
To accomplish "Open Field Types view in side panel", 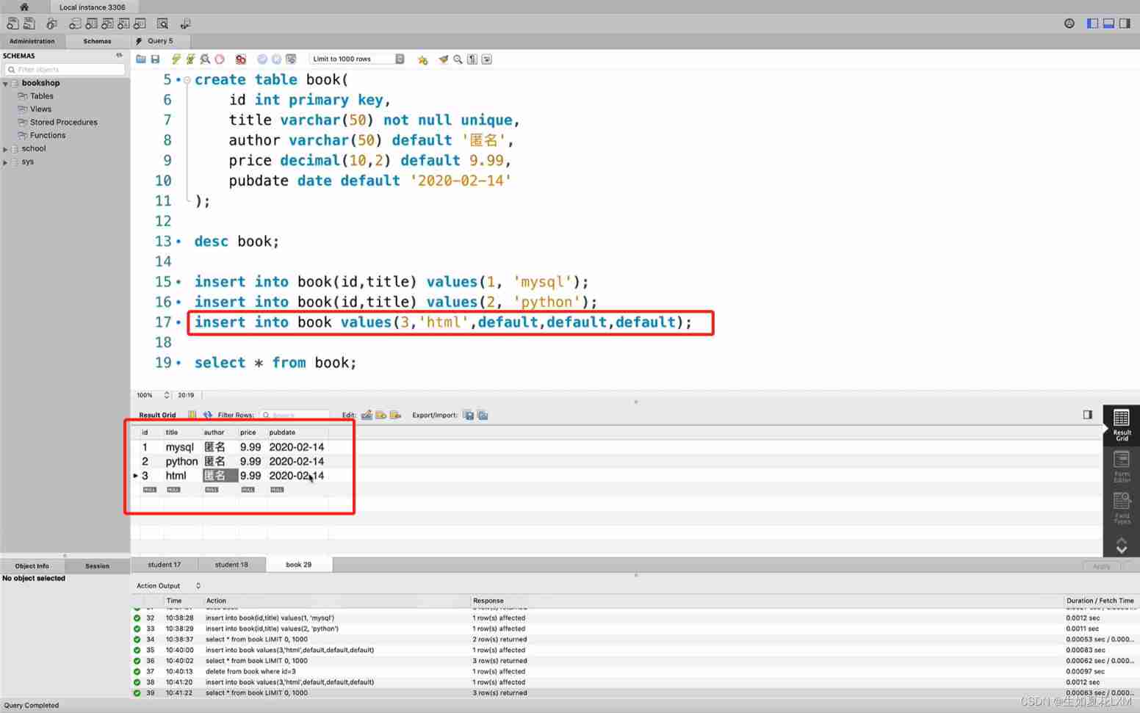I will [x=1122, y=508].
